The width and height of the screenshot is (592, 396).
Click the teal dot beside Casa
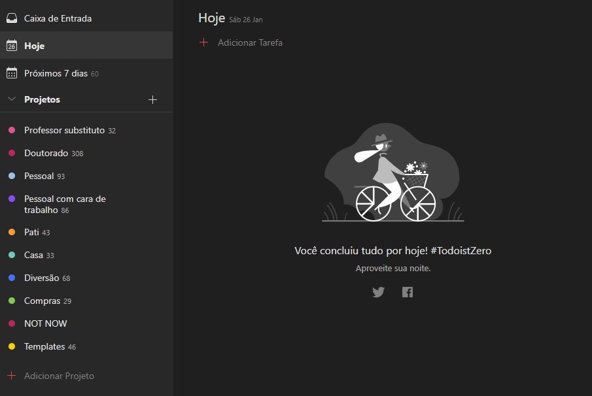point(12,255)
